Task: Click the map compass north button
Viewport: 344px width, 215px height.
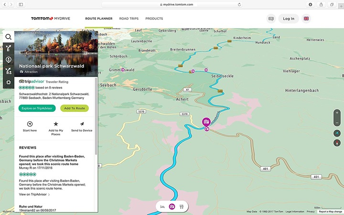Action: point(337,143)
